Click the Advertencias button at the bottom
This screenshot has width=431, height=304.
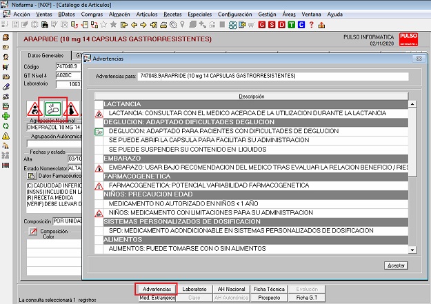click(x=157, y=289)
